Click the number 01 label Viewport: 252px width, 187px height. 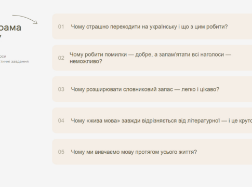tap(61, 26)
